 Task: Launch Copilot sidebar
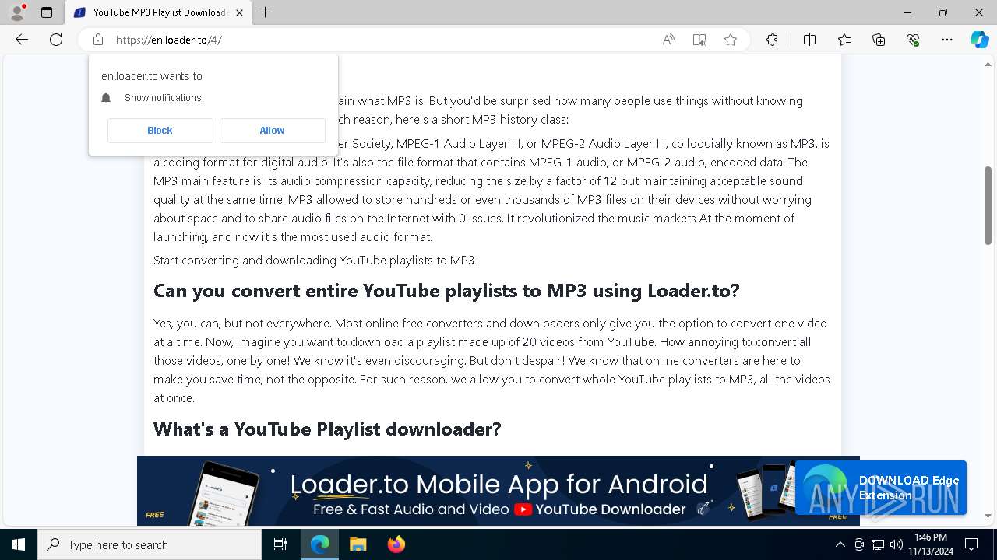(979, 40)
